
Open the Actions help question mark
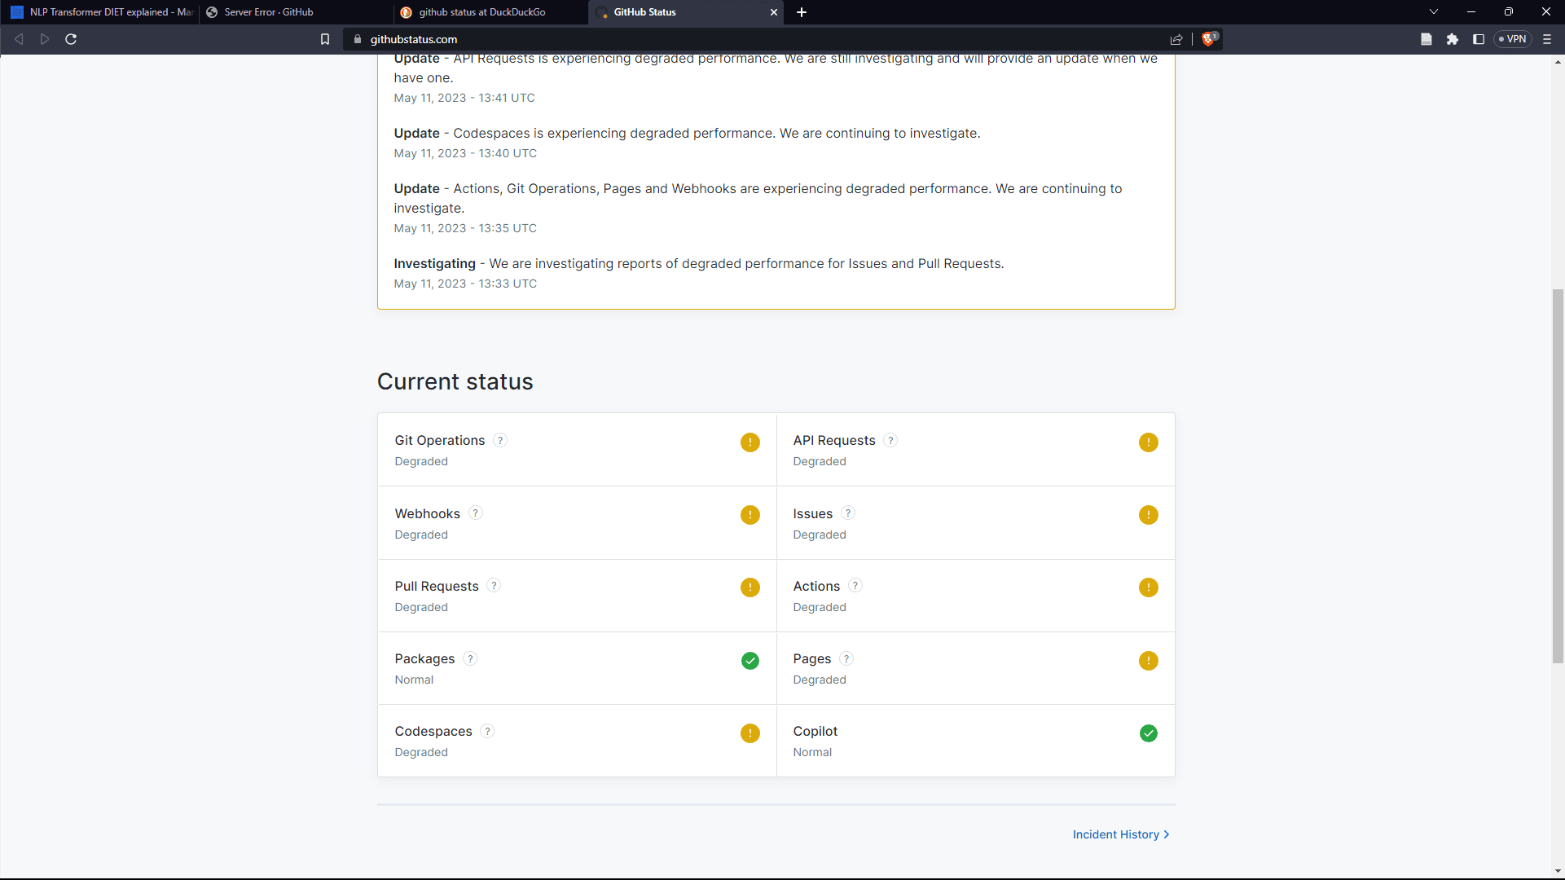855,586
